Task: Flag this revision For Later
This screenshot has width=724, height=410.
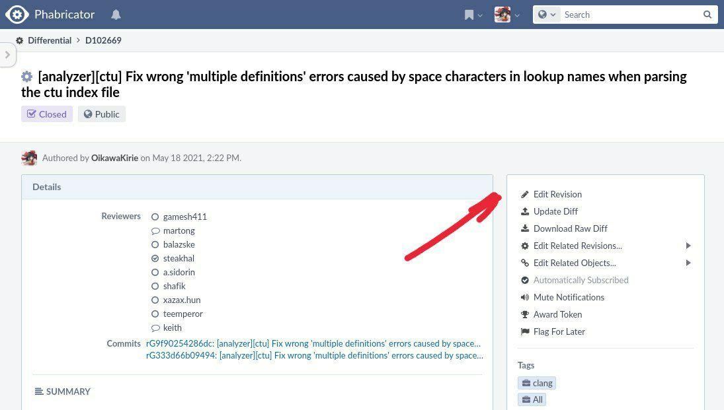Action: tap(559, 331)
